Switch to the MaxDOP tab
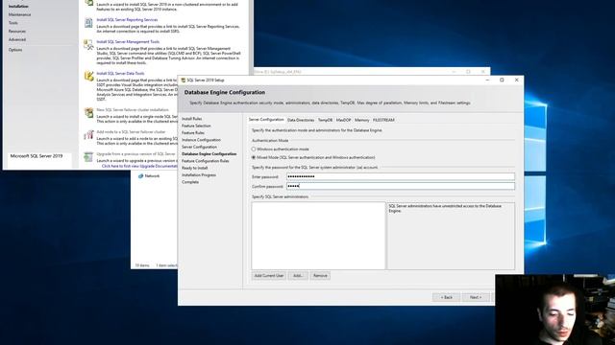 [344, 120]
